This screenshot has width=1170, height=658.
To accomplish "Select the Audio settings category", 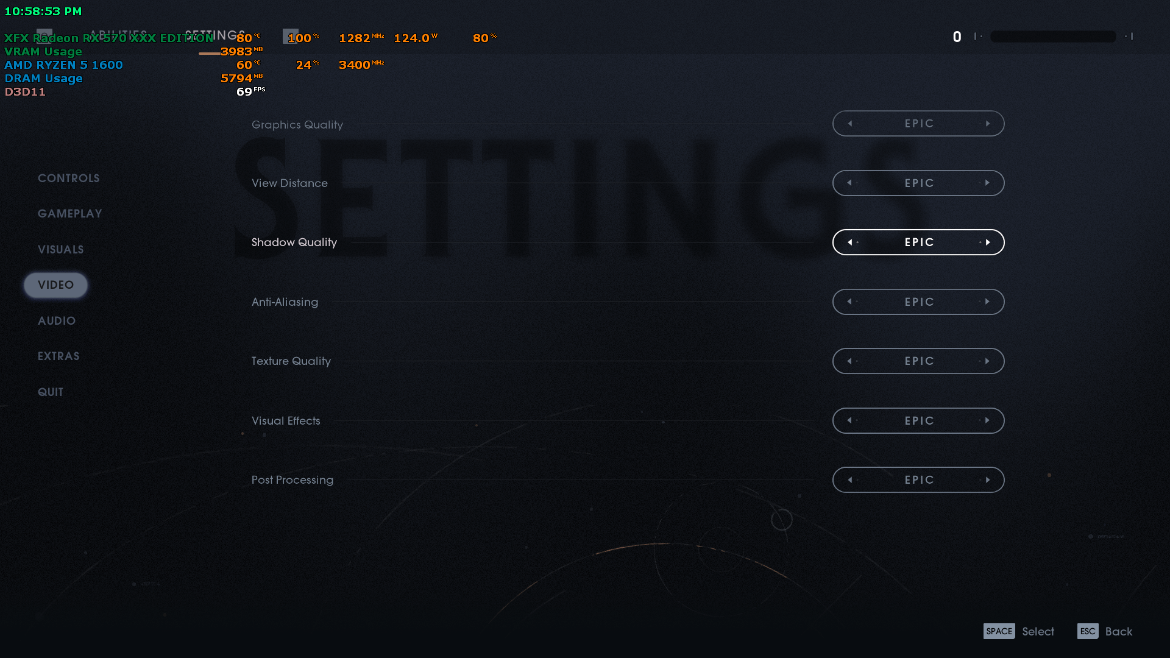I will pyautogui.click(x=57, y=321).
